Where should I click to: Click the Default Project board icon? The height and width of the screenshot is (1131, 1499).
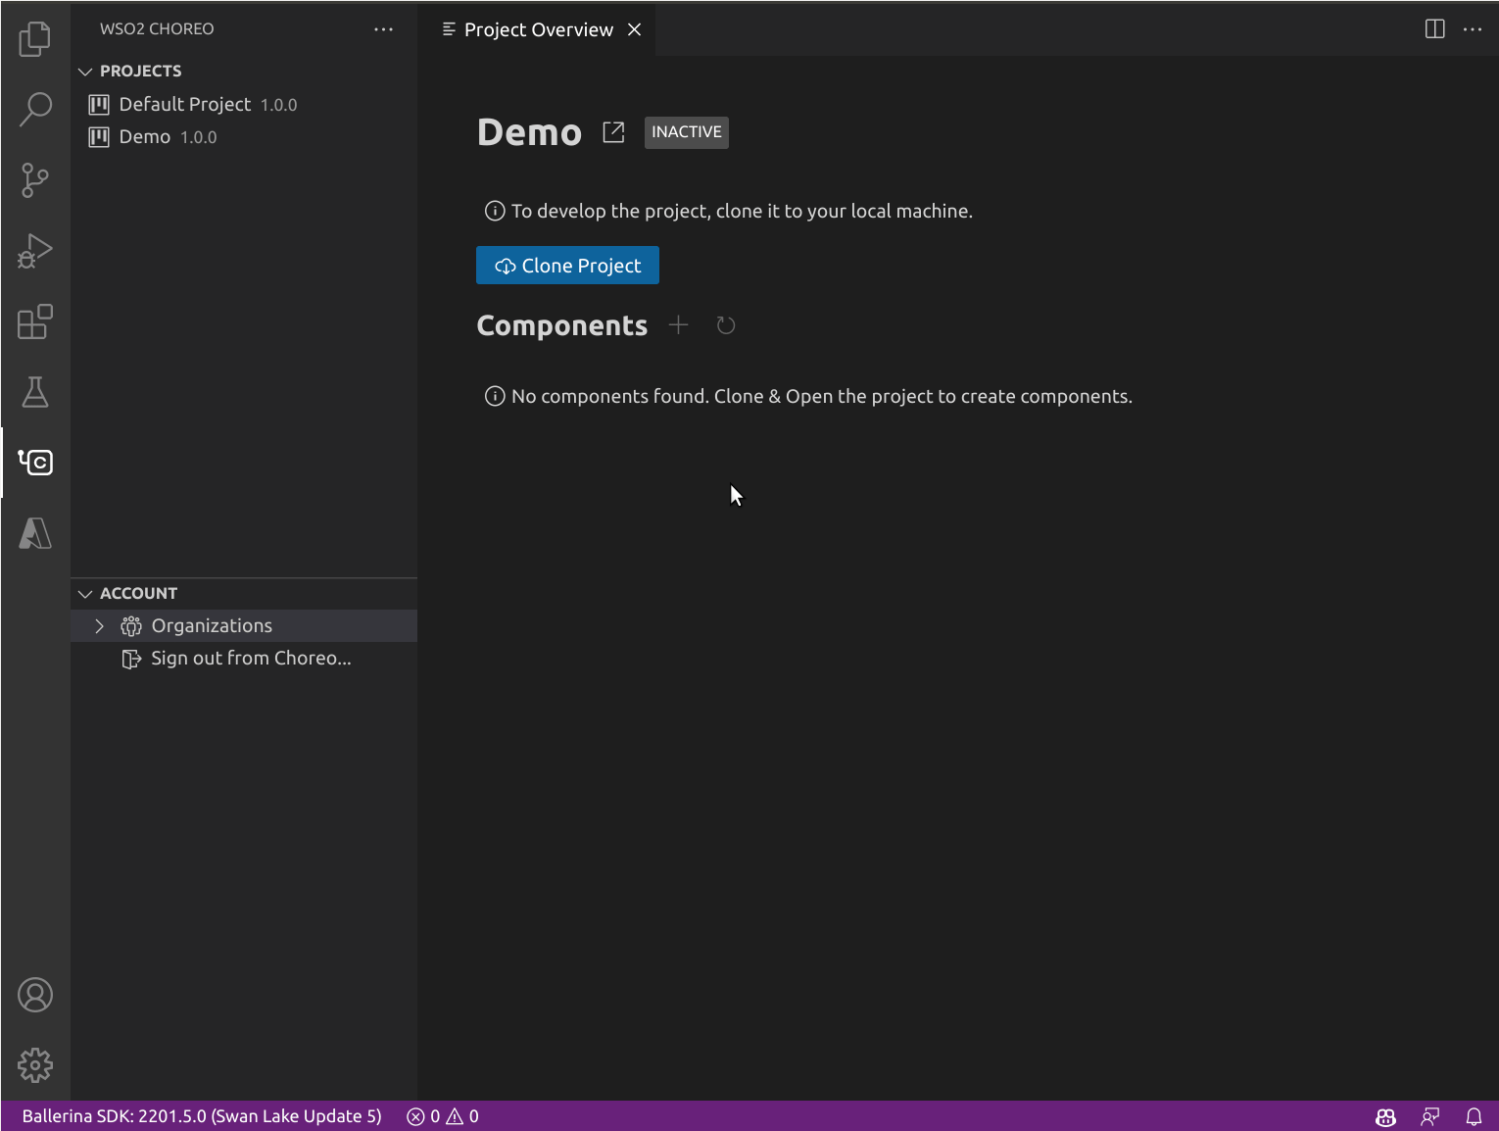[99, 105]
